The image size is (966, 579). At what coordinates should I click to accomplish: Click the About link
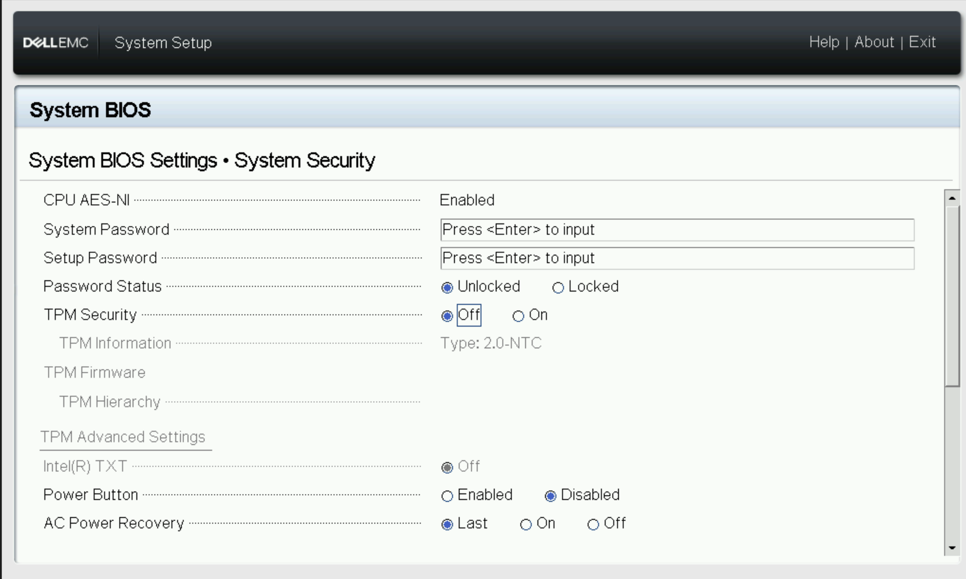pos(874,42)
